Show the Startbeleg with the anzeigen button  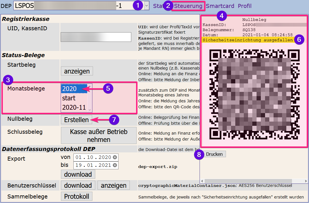point(77,71)
